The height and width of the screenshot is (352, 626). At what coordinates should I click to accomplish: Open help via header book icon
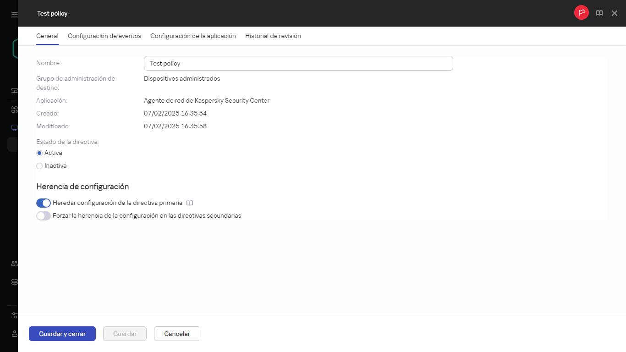[599, 13]
